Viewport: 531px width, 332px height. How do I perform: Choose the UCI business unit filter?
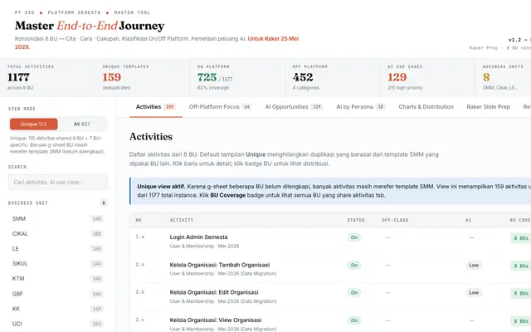pos(57,324)
